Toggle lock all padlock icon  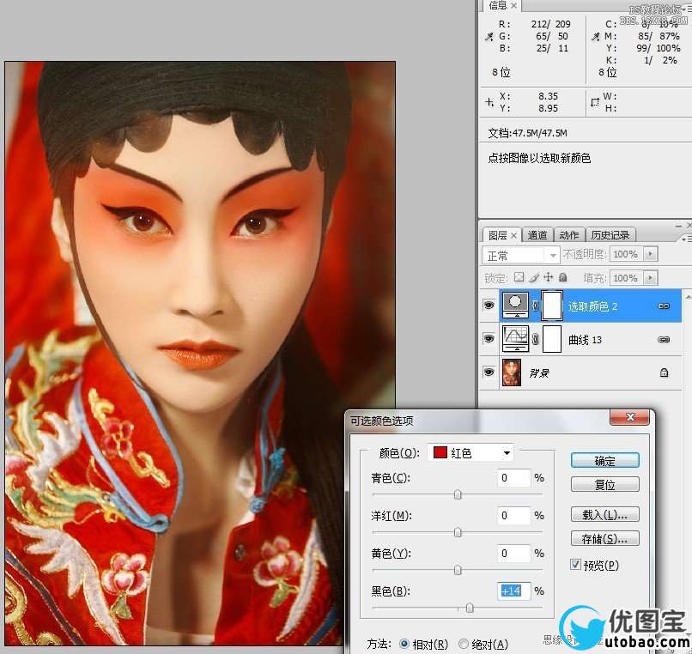pos(562,277)
